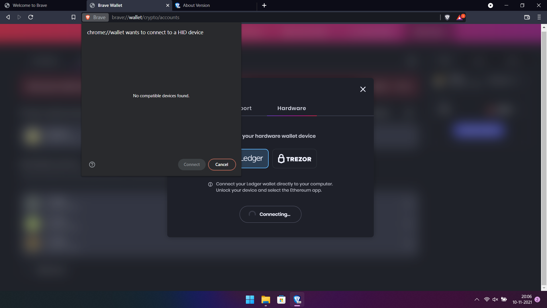Click the disabled Connect button
Viewport: 547px width, 308px height.
coord(192,165)
